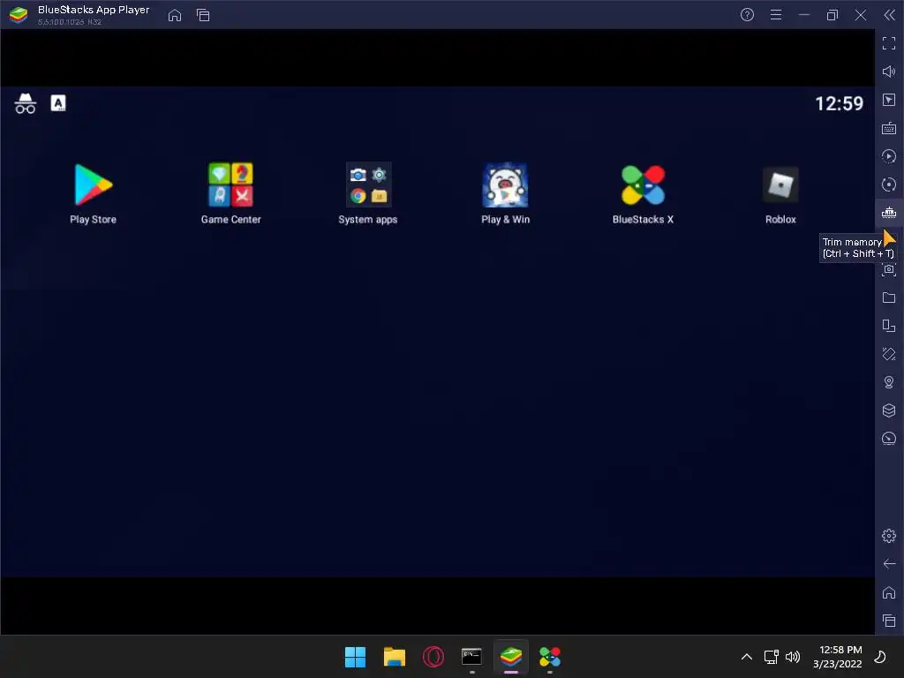Toggle full screen mode in sidebar
This screenshot has height=678, width=904.
889,43
